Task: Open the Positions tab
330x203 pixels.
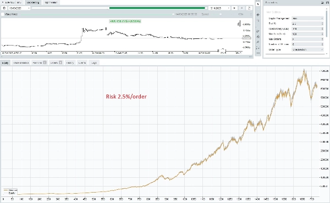Action: click(x=40, y=63)
